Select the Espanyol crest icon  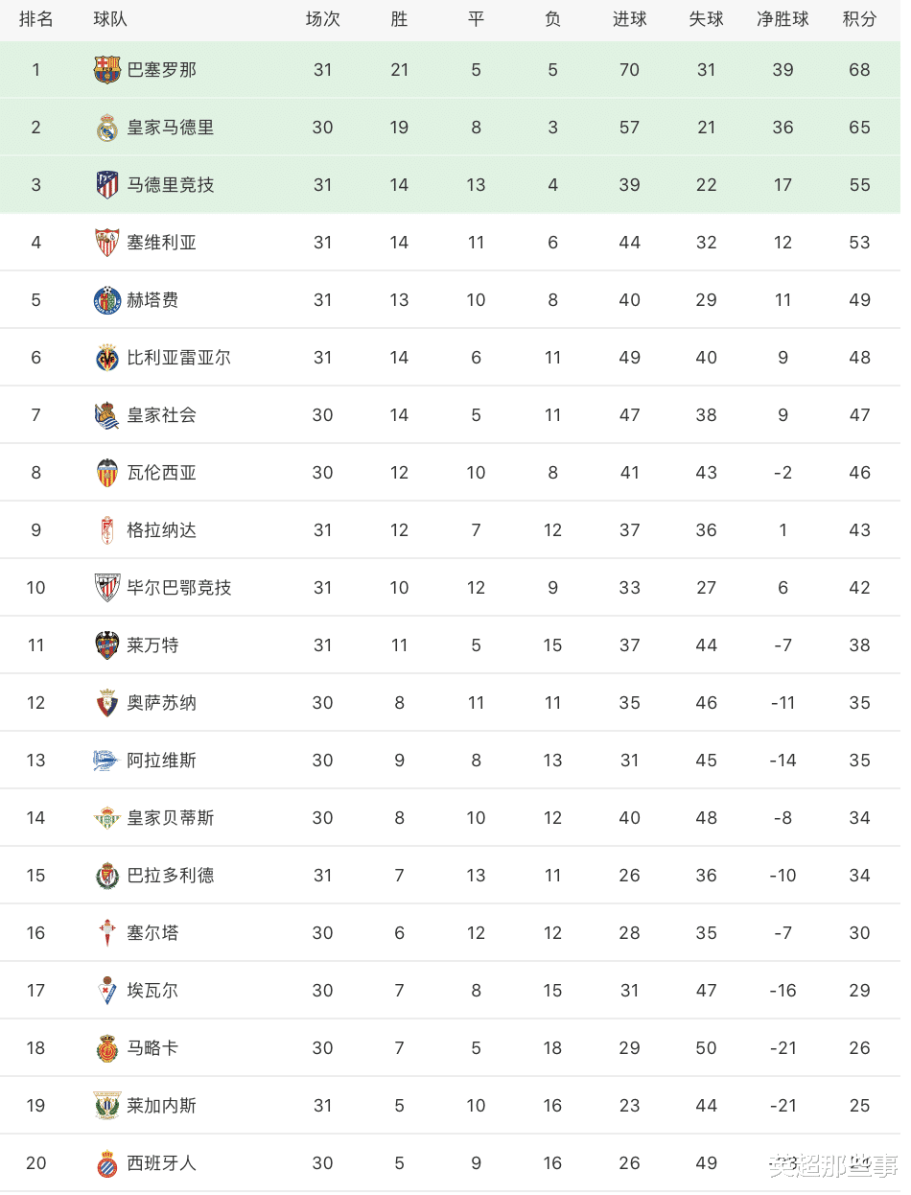click(x=106, y=1163)
